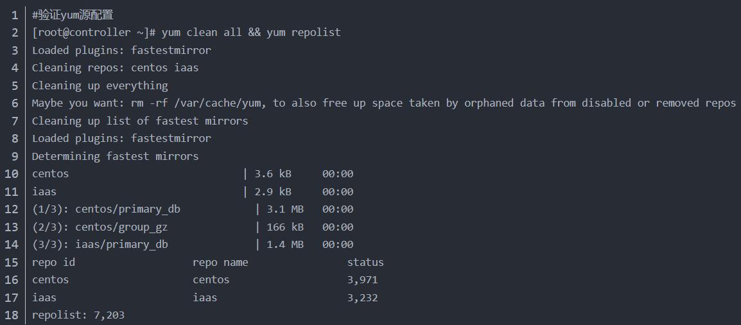Click the "Determining fastest mirrors" line
741x325 pixels.
pos(116,156)
